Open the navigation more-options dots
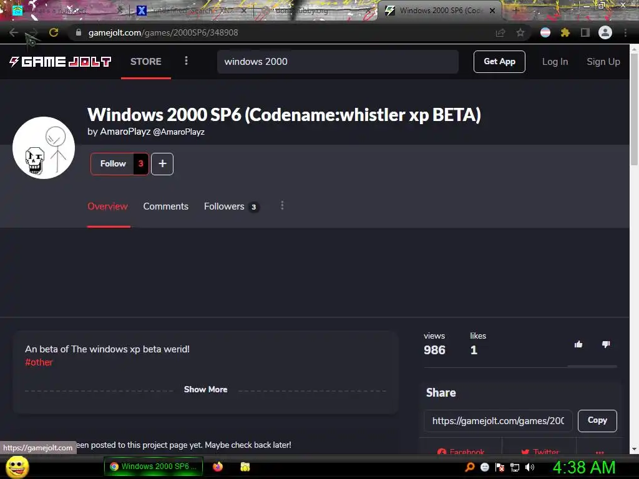 (x=186, y=61)
